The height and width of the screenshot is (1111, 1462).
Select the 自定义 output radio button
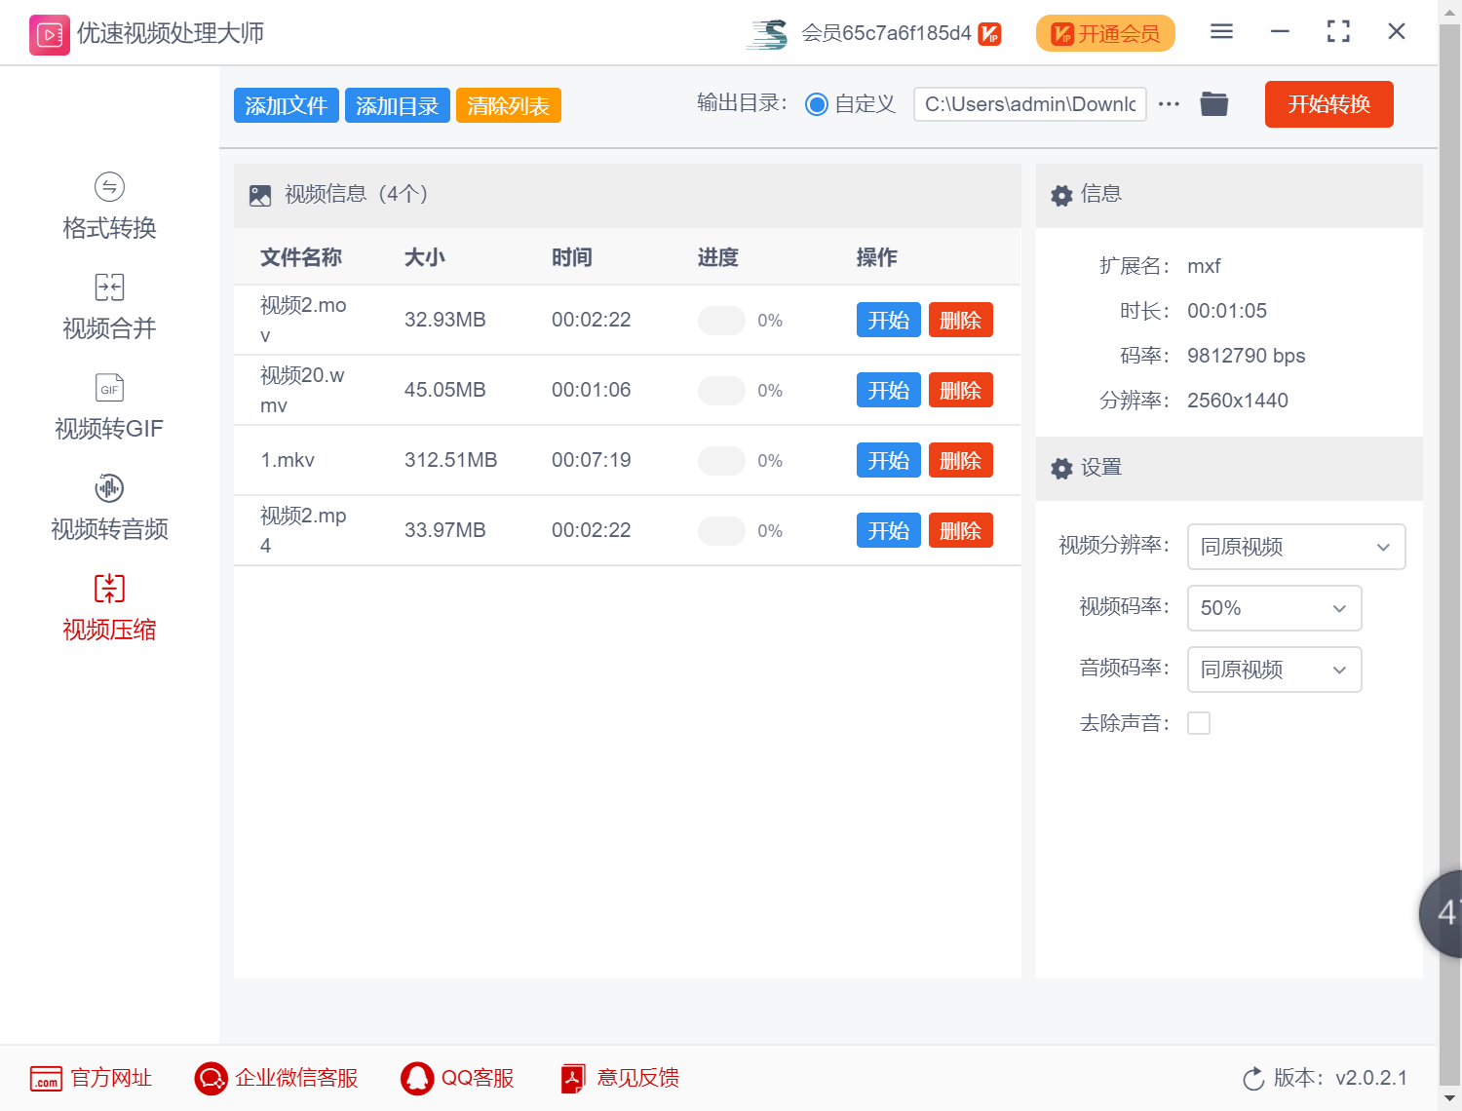coord(817,103)
